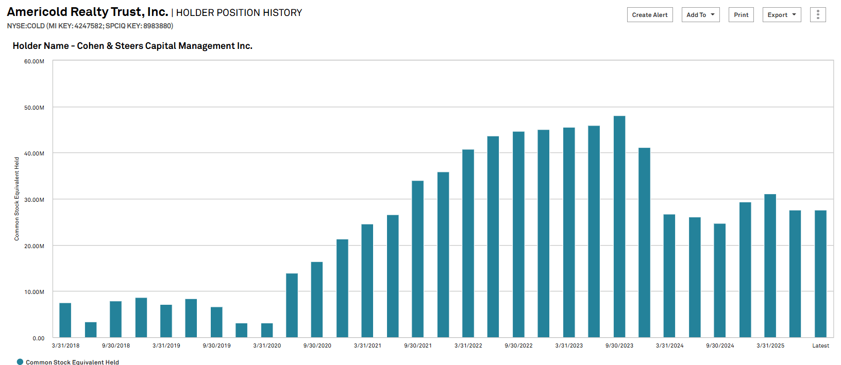Screen dimensions: 841x365
Task: Open the three-dot more options menu
Action: (818, 14)
